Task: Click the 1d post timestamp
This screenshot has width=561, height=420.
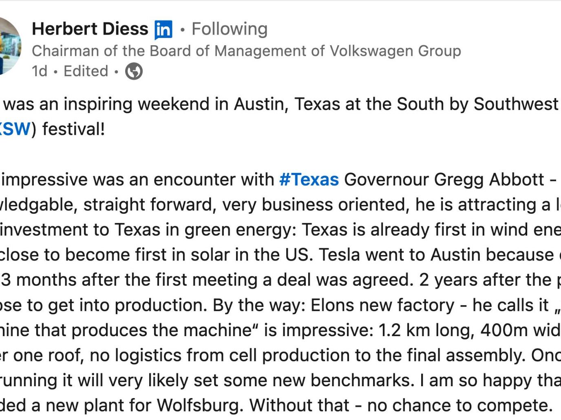Action: (40, 71)
